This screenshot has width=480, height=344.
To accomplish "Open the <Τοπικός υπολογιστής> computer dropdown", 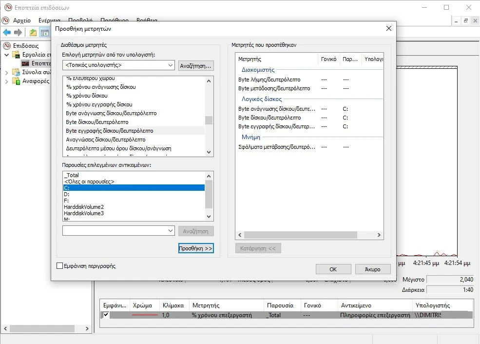I will [170, 65].
